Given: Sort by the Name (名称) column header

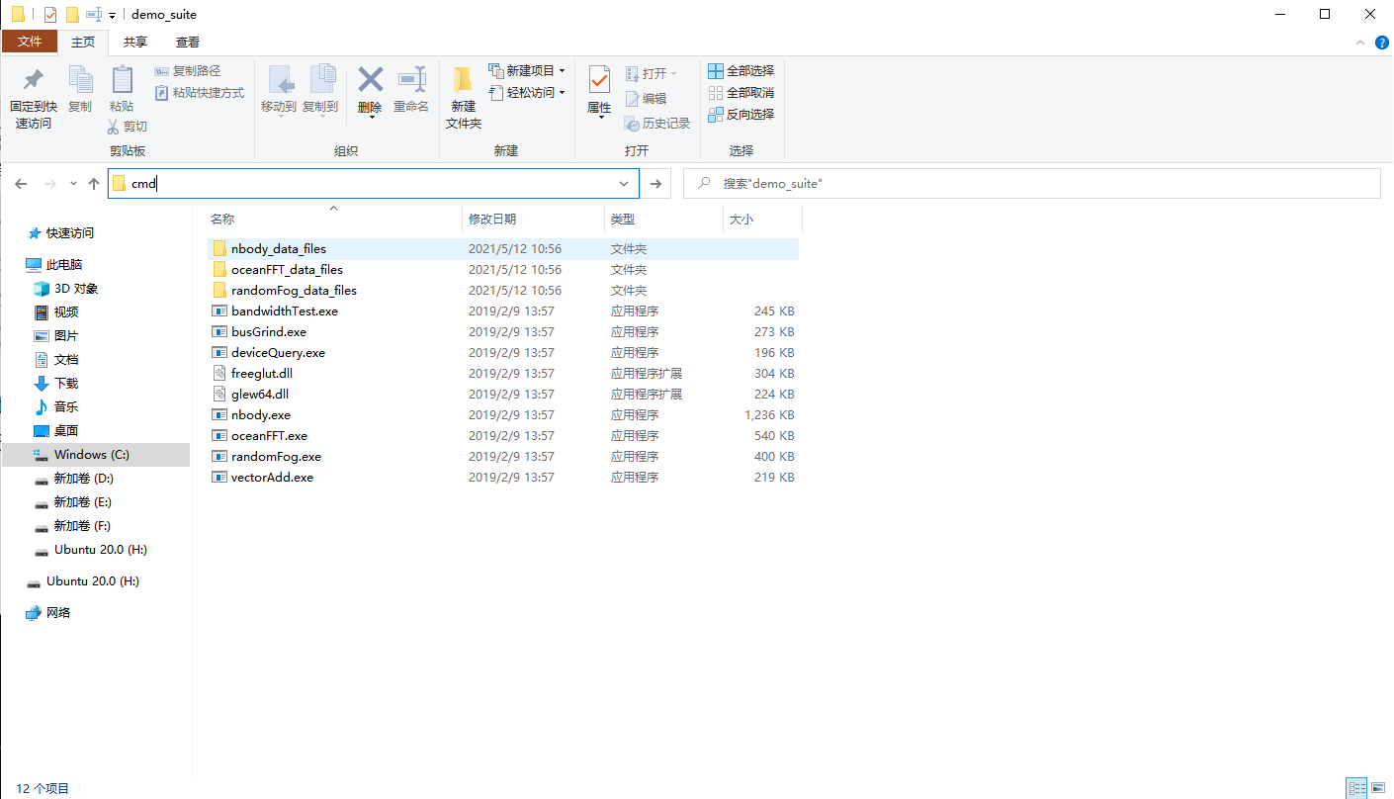Looking at the screenshot, I should click(222, 220).
